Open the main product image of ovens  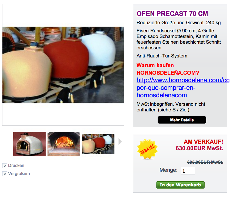coord(63,65)
